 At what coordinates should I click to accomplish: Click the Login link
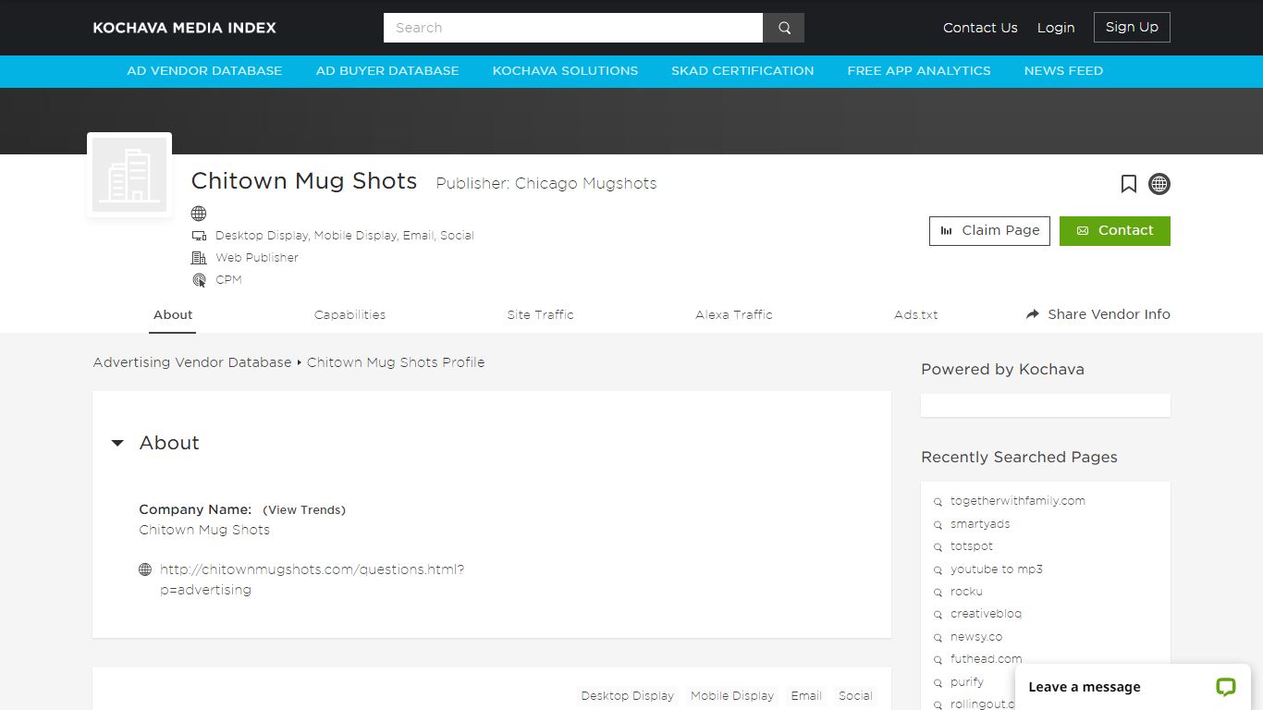point(1055,28)
